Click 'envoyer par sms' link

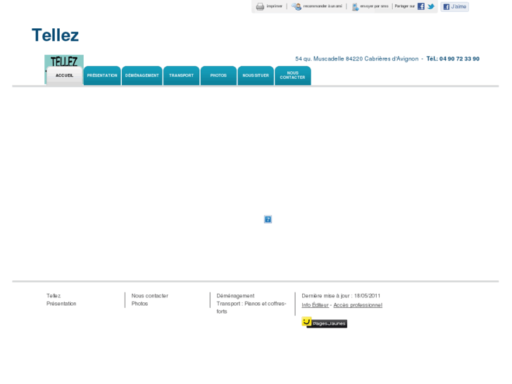[374, 6]
